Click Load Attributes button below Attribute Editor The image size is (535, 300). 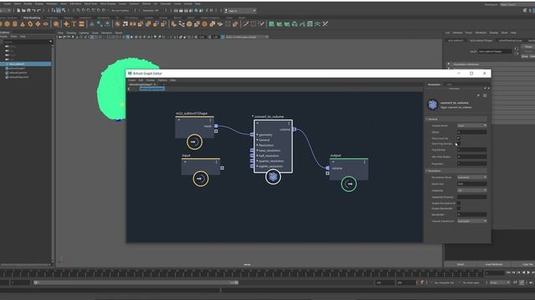[493, 264]
